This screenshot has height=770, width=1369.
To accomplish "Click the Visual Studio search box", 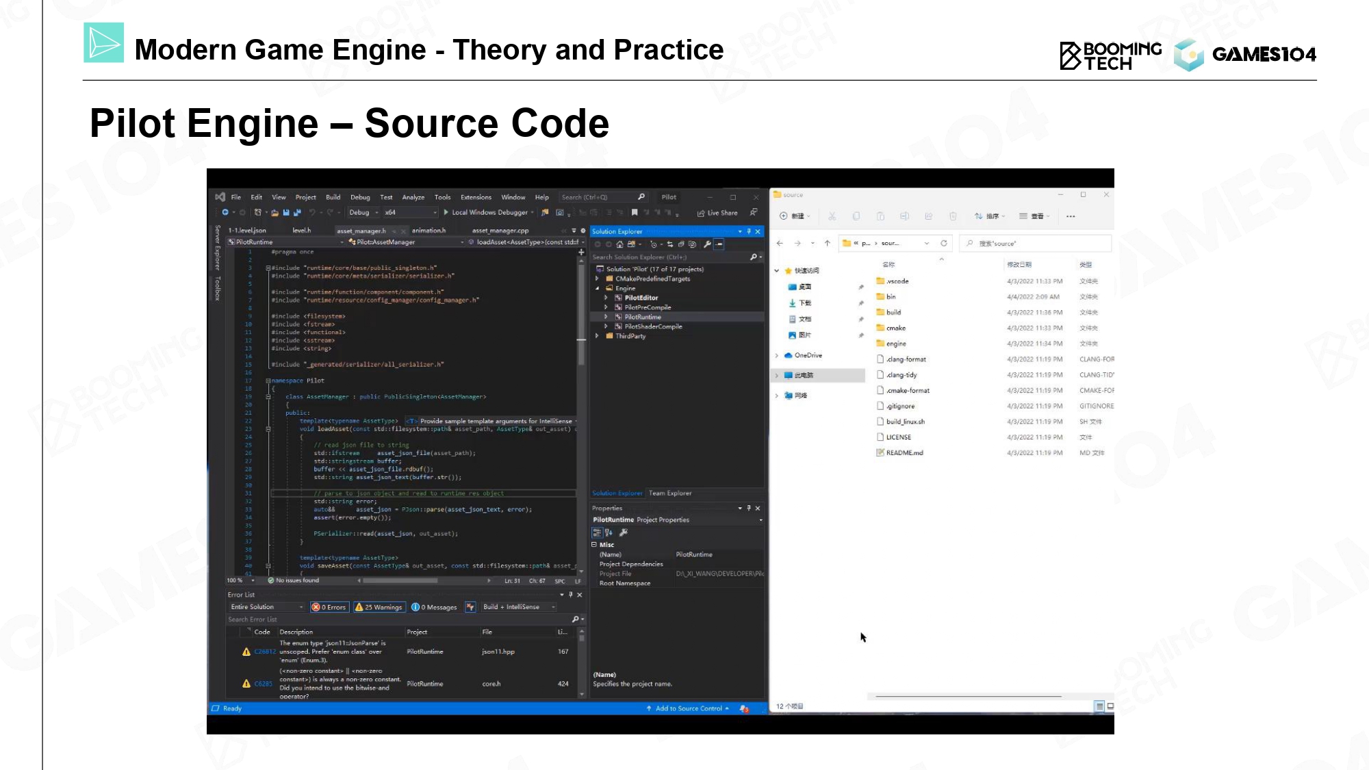I will pos(603,197).
